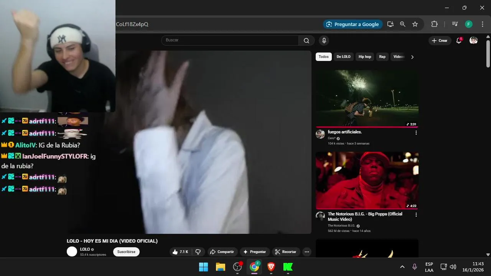Image resolution: width=491 pixels, height=276 pixels.
Task: Open the Chrome profile avatar F
Action: tap(469, 24)
